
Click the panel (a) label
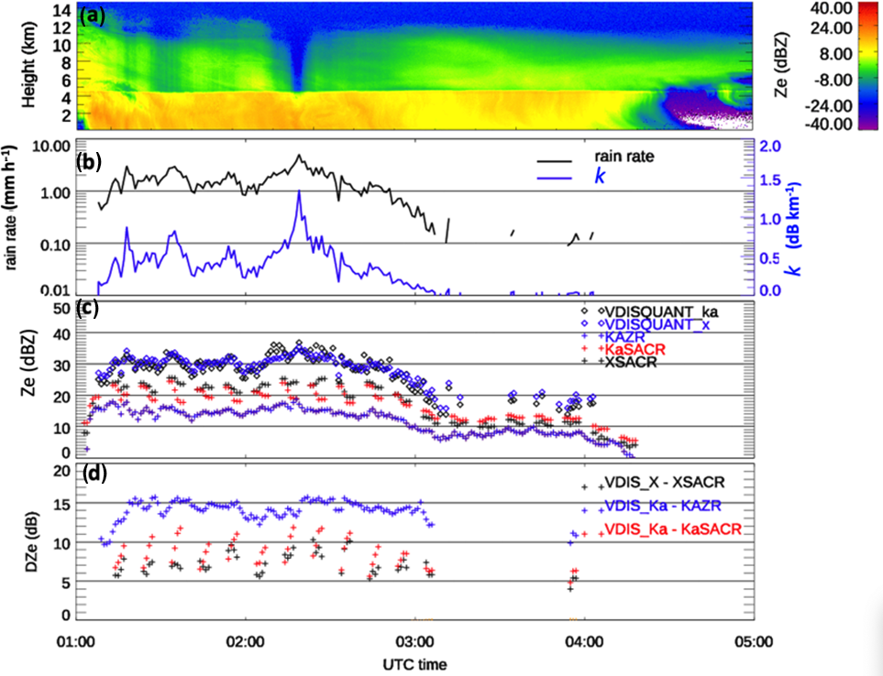click(x=94, y=16)
